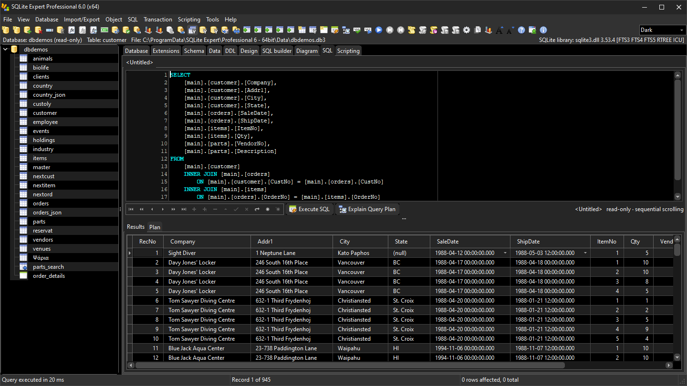This screenshot has height=386, width=687.
Task: Click the Untitled SQL document tab
Action: point(140,62)
